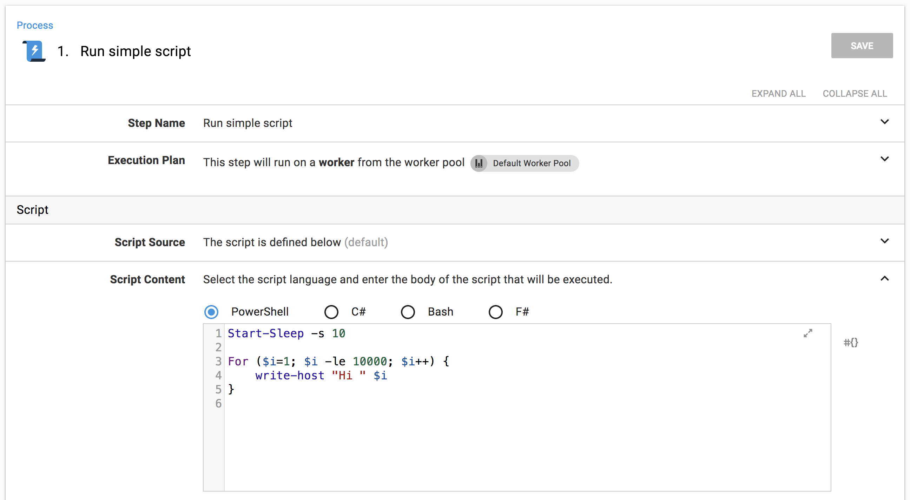
Task: Click the script step lightning icon
Action: click(34, 51)
